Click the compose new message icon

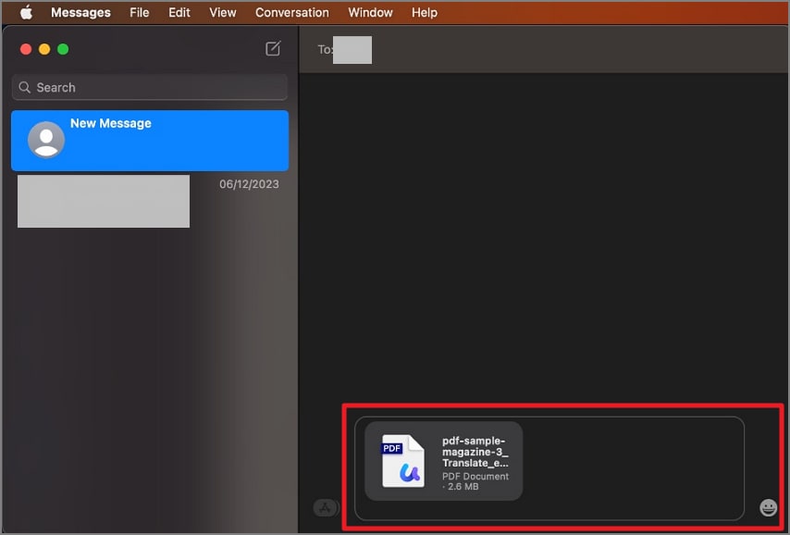click(x=273, y=48)
